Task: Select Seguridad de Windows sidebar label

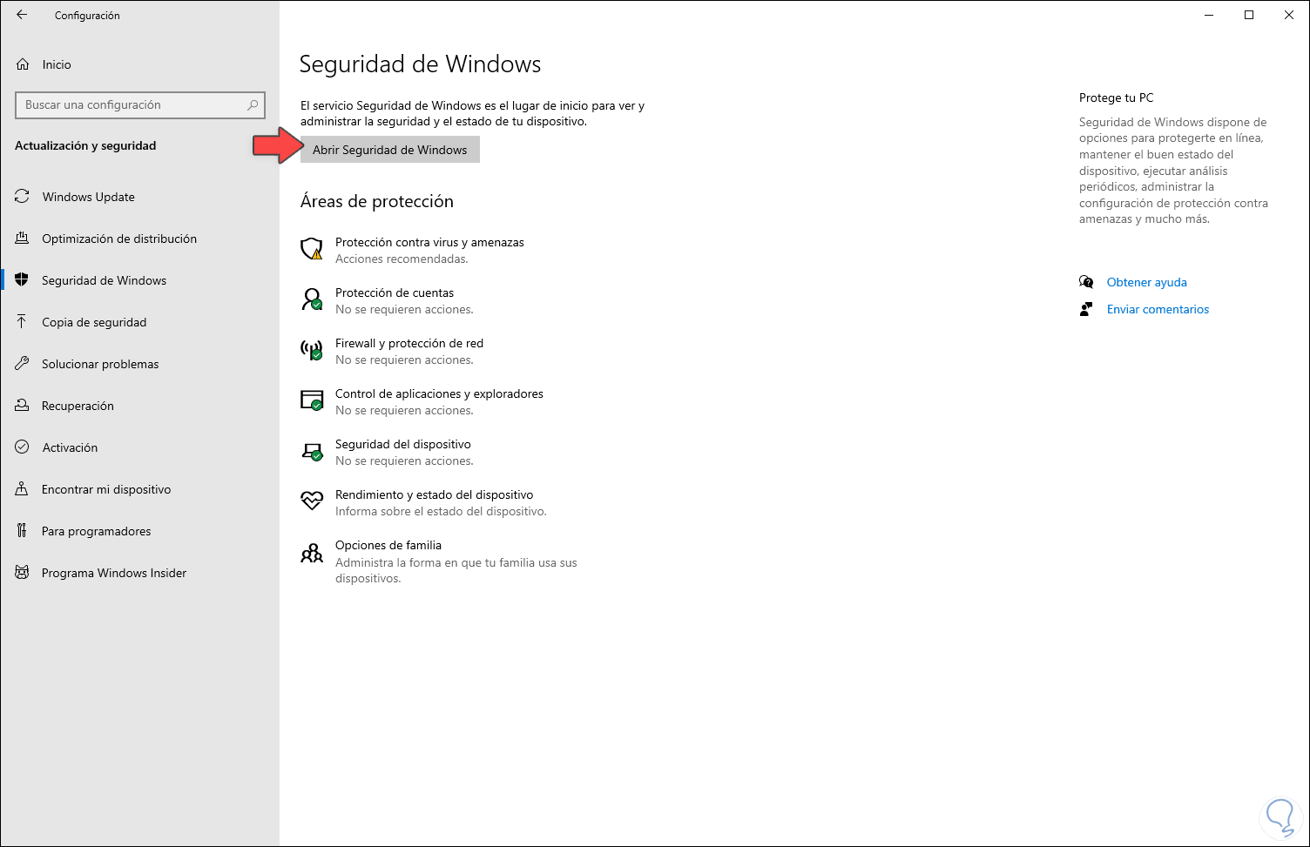Action: [104, 280]
